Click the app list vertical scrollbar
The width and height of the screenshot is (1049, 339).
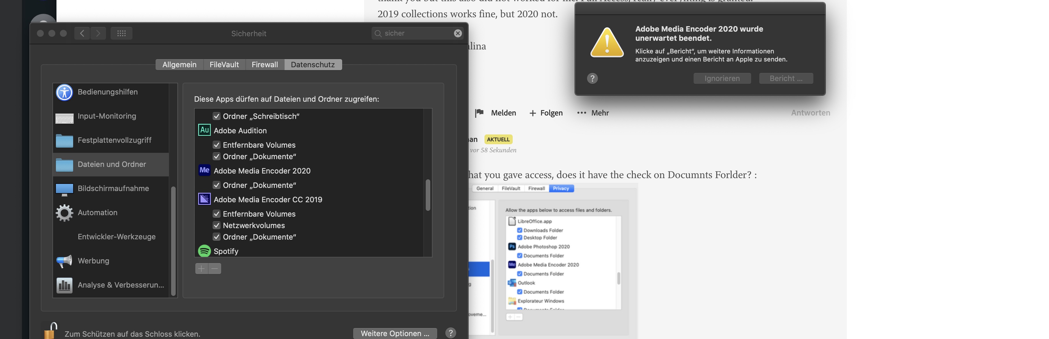tap(428, 195)
